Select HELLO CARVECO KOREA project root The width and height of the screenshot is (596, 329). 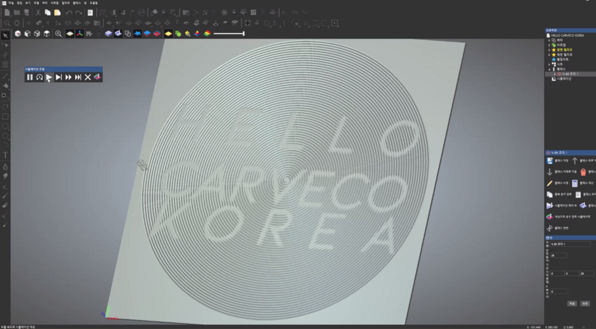click(567, 35)
